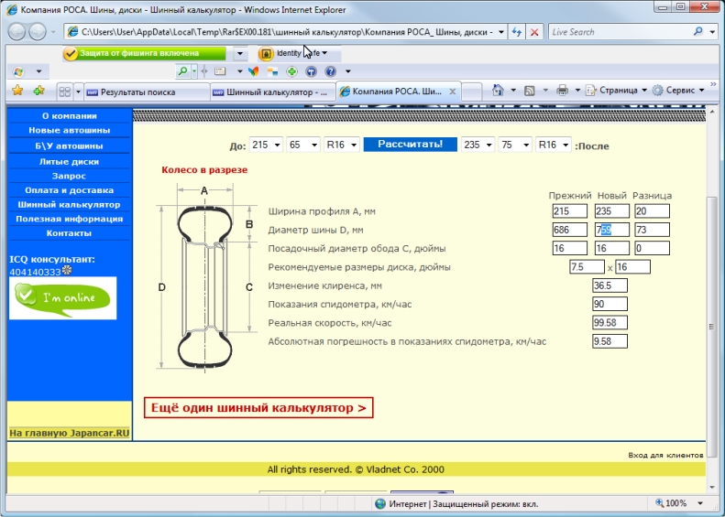Click the Home page icon

pyautogui.click(x=498, y=91)
